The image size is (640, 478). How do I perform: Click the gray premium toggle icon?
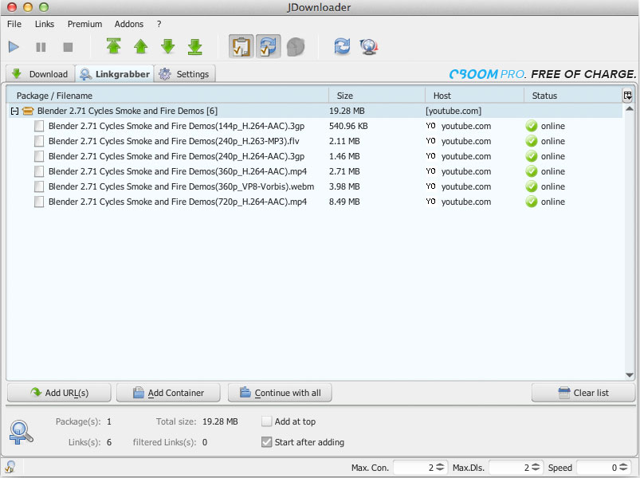(296, 46)
